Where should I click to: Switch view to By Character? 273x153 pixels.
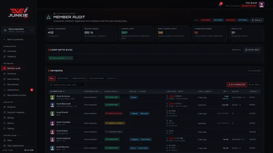[x=236, y=85]
